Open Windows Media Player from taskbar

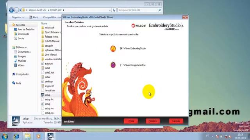(38, 136)
